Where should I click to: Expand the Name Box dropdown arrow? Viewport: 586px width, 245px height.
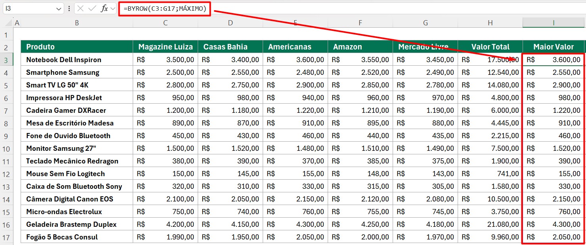click(x=59, y=8)
